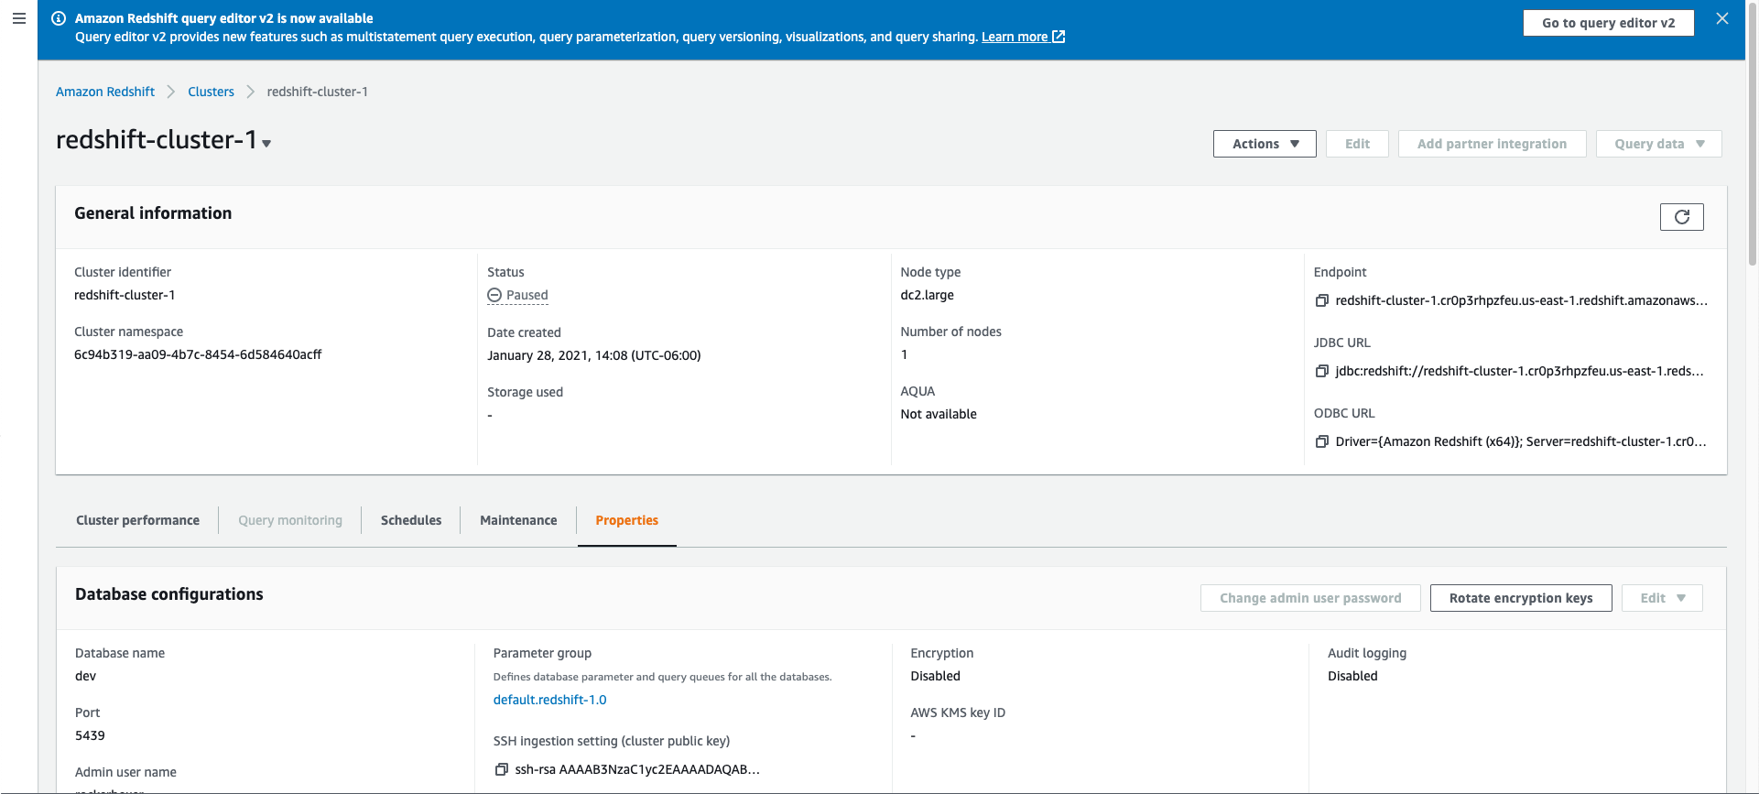The height and width of the screenshot is (794, 1759).
Task: Click the Paused status indicator
Action: click(518, 295)
